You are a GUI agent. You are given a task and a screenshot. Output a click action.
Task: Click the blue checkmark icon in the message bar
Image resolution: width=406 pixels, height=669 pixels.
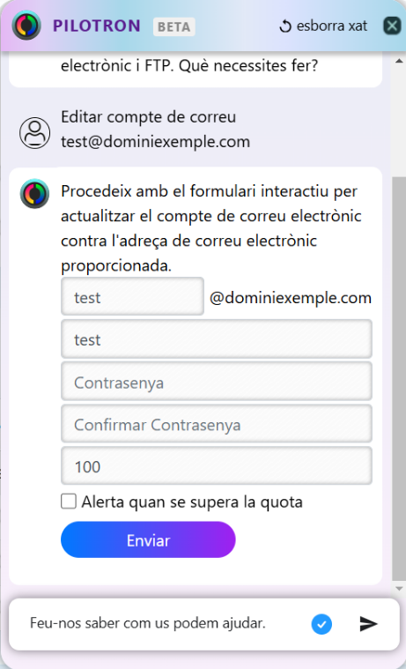321,624
